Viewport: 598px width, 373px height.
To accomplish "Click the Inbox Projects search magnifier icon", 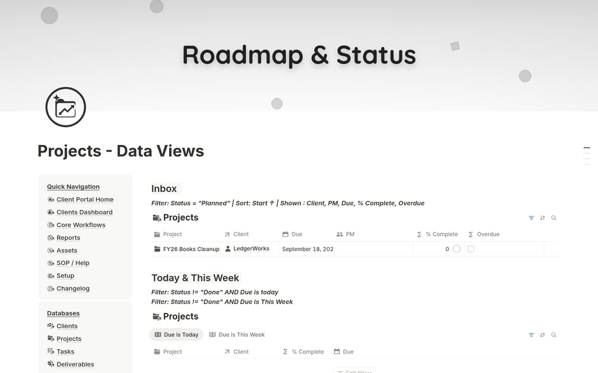I will coord(554,218).
